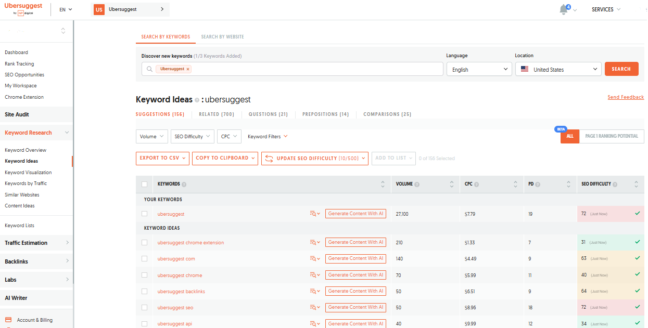Viewport: 648px width, 328px height.
Task: Check the box for ubersuggest seo
Action: pyautogui.click(x=144, y=307)
